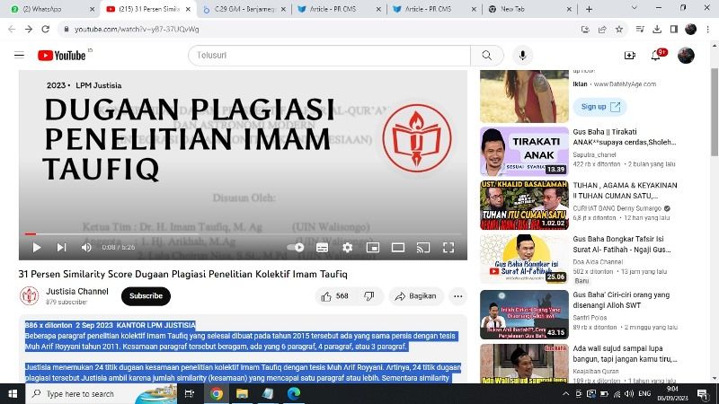Open Chrome side panel
719x404 pixels.
(x=673, y=30)
